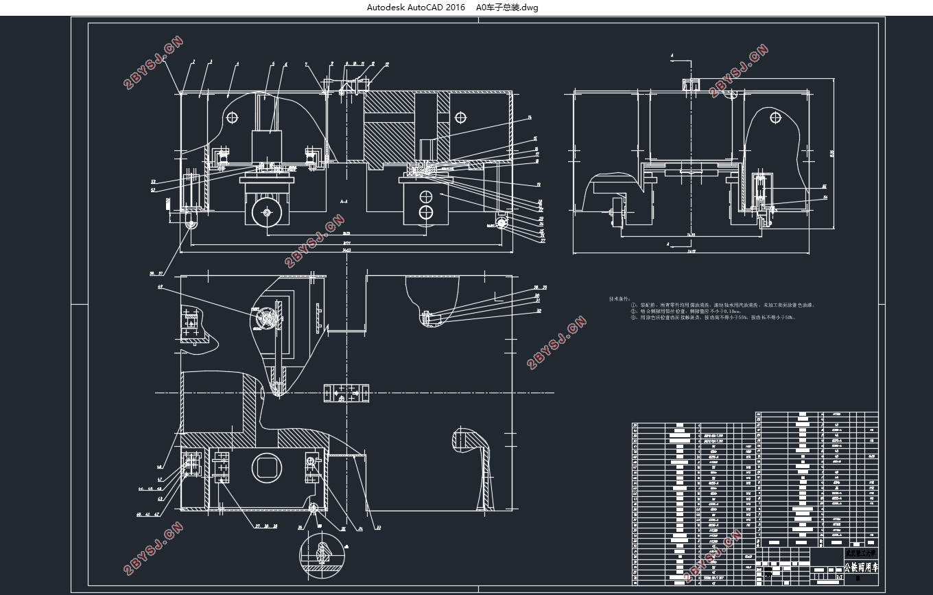Click the 武汉理工大学 cell in title block
Viewport: 933px width, 595px height.
(860, 552)
